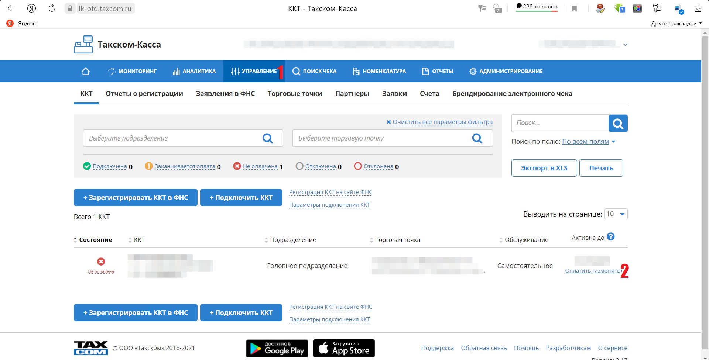
Task: Open upper Регистрация ККТ на сайте ФНС link
Action: click(x=330, y=192)
